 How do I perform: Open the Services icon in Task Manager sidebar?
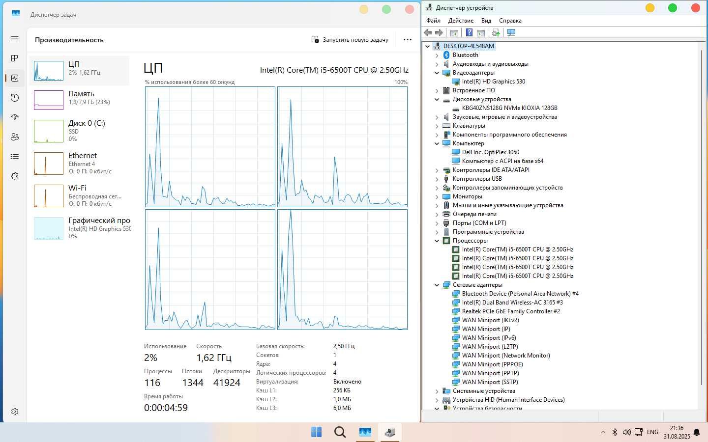[x=15, y=176]
